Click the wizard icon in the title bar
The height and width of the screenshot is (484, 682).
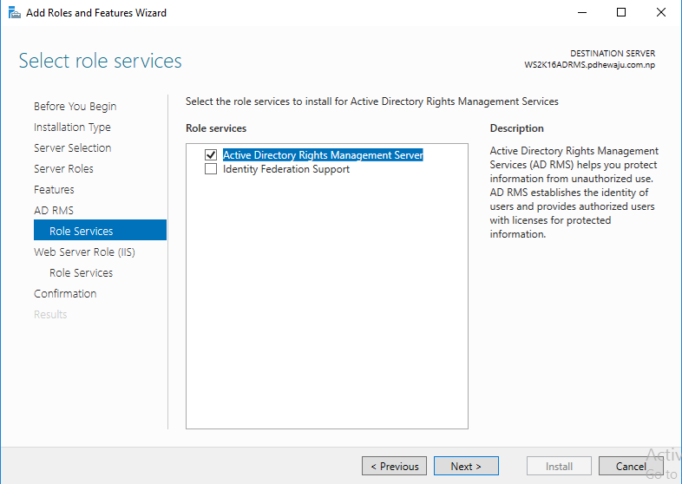15,13
